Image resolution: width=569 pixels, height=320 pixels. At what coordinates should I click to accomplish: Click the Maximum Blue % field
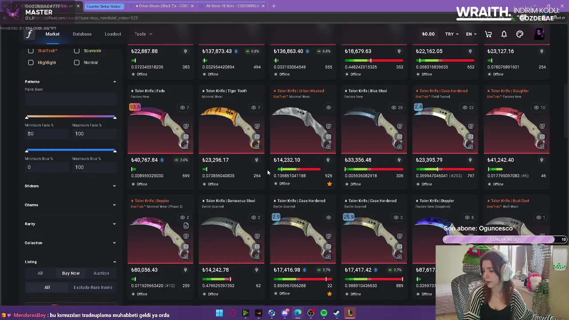[x=94, y=167]
